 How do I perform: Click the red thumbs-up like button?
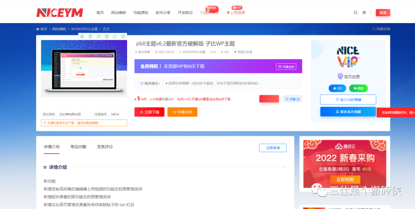[x=269, y=99]
